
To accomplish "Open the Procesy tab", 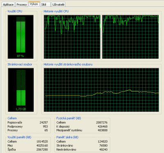I will [x=22, y=5].
